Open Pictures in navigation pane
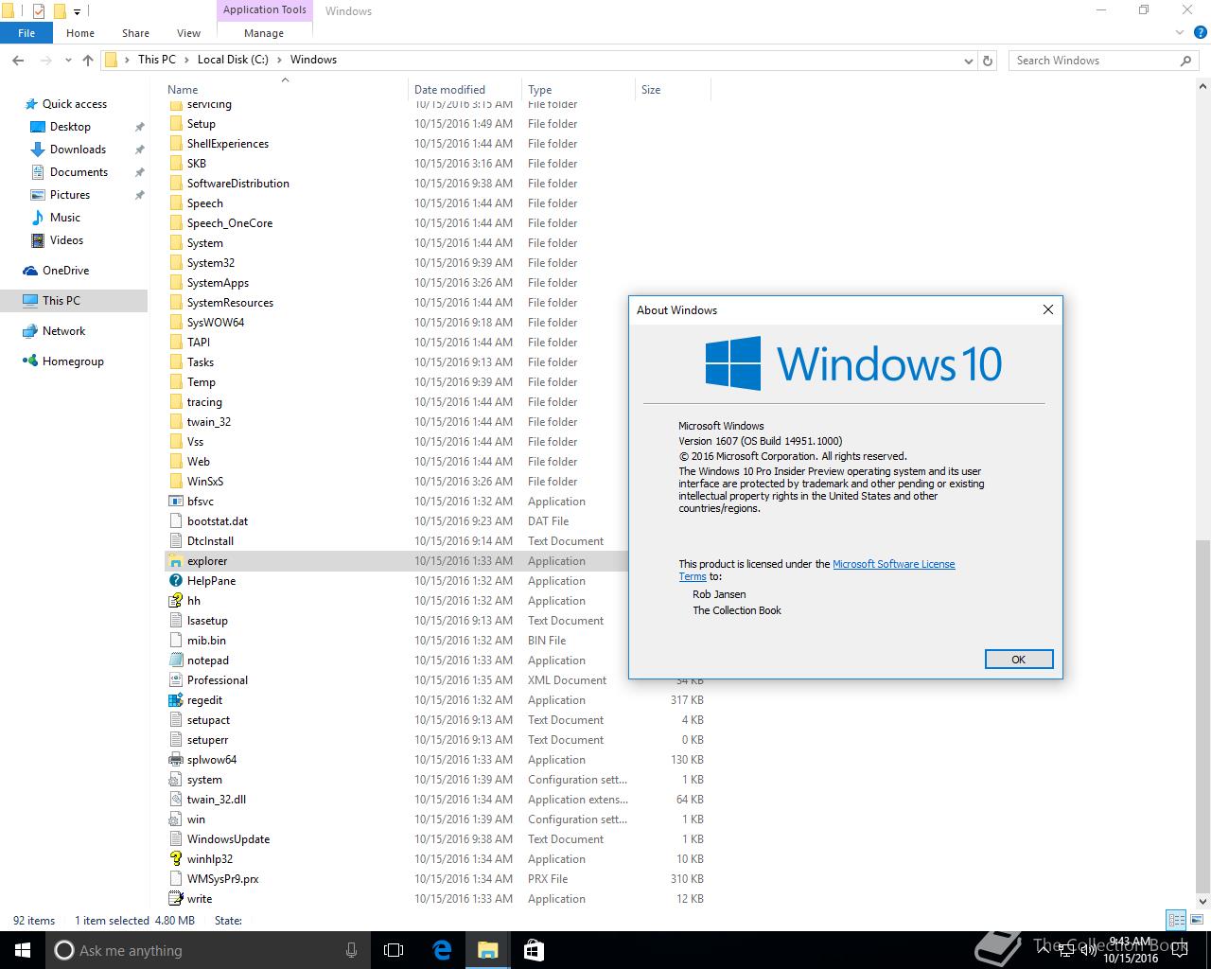The height and width of the screenshot is (969, 1211). [70, 195]
